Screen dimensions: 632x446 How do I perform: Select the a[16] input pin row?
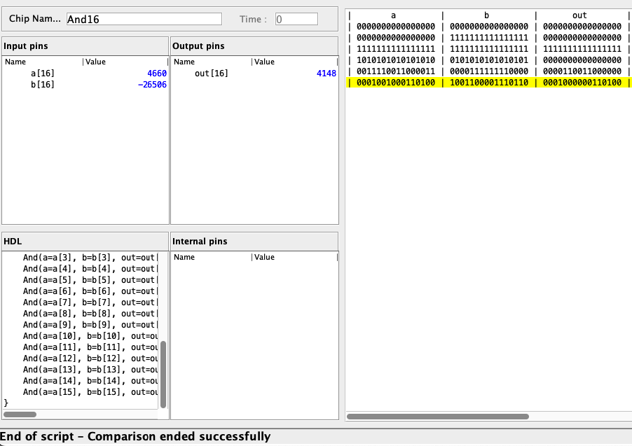(x=85, y=74)
